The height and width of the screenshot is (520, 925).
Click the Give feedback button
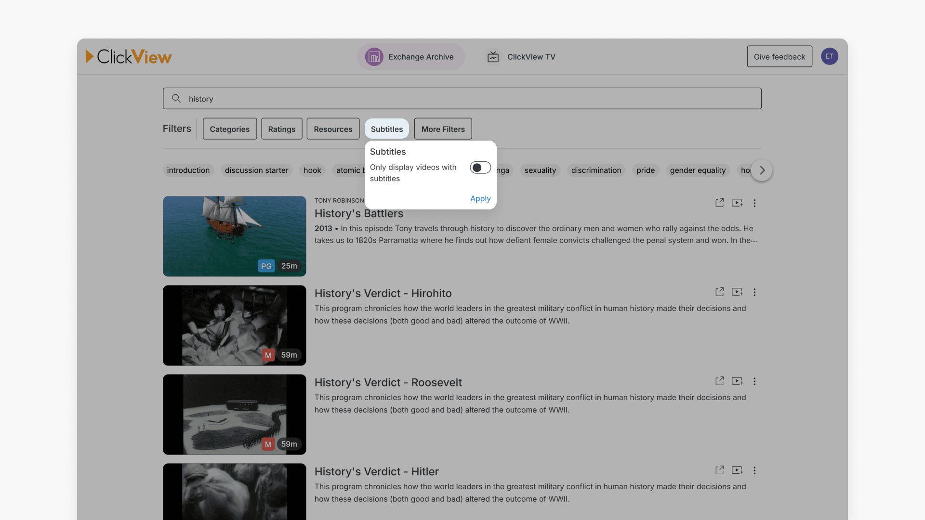(779, 57)
